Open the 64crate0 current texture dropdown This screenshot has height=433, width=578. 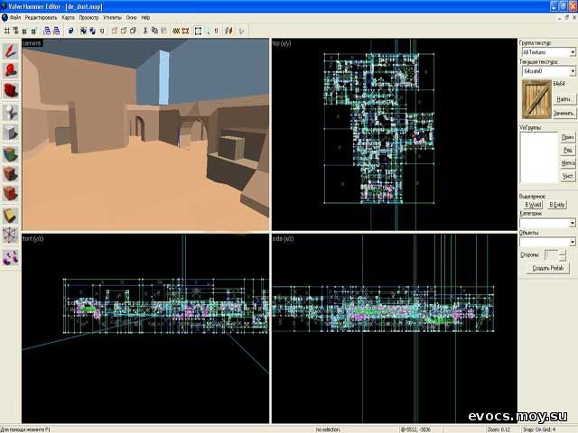[x=572, y=71]
